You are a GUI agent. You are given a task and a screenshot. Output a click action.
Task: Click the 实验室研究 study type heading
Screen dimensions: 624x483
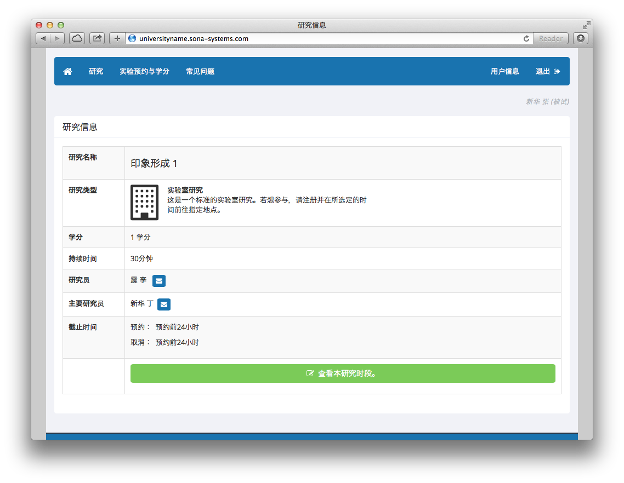(185, 190)
